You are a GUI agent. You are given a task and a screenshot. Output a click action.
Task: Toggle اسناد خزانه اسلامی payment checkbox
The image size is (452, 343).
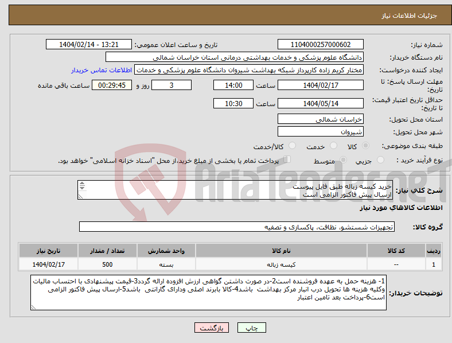pos(287,159)
